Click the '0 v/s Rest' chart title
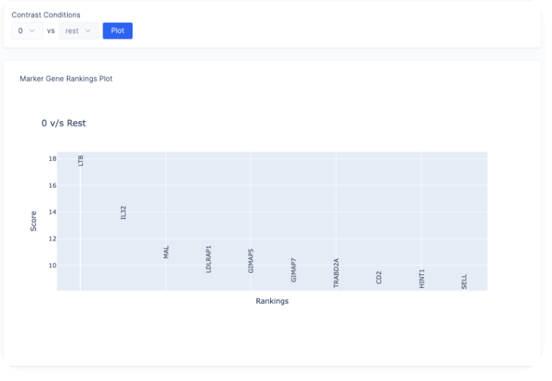Viewport: 552px width, 381px height. click(63, 123)
